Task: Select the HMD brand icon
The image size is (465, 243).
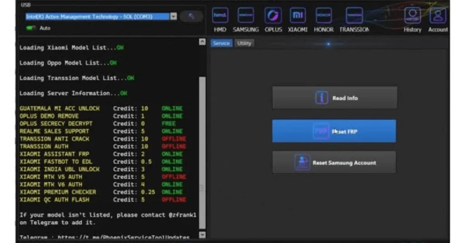Action: coord(220,15)
